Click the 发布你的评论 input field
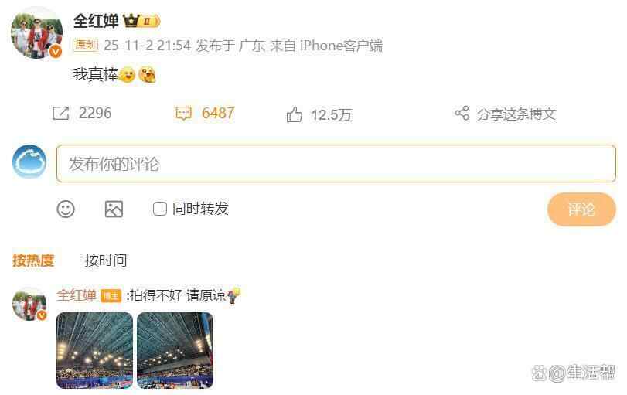The width and height of the screenshot is (627, 395). 336,164
